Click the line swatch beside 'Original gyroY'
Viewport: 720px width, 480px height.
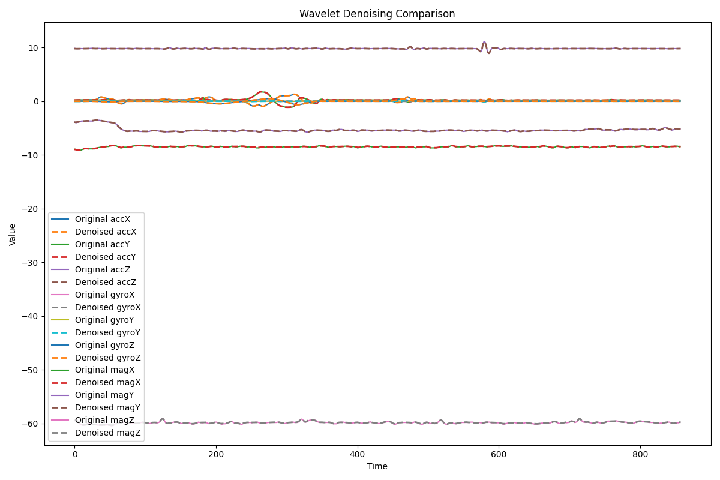(x=60, y=320)
